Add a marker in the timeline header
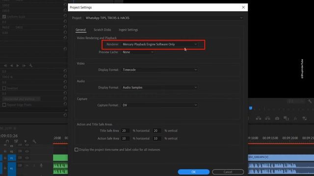Image resolution: width=314 pixels, height=176 pixels. 26,141
